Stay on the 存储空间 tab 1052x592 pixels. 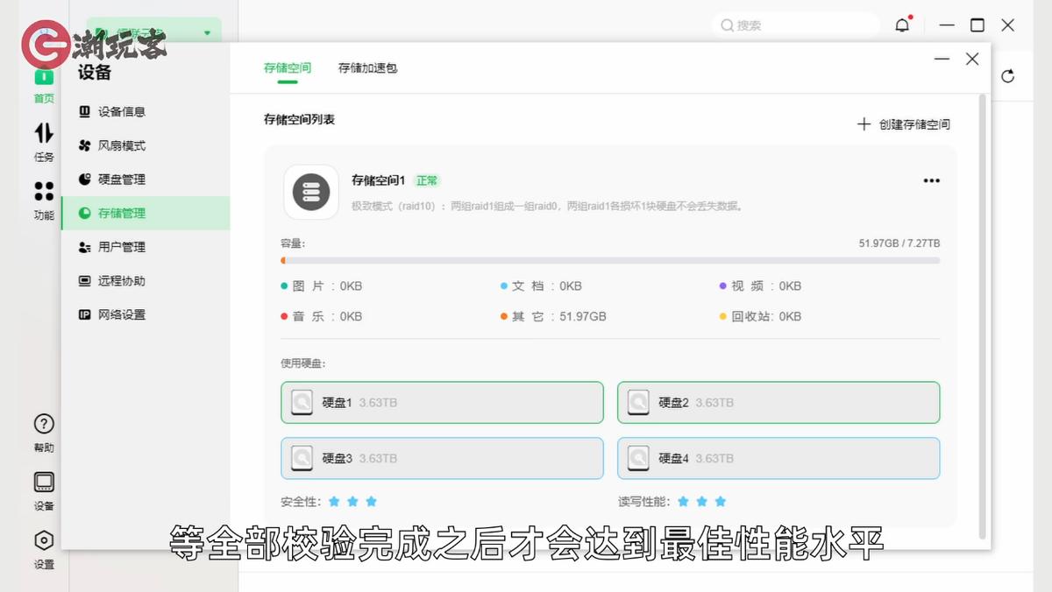(x=287, y=67)
